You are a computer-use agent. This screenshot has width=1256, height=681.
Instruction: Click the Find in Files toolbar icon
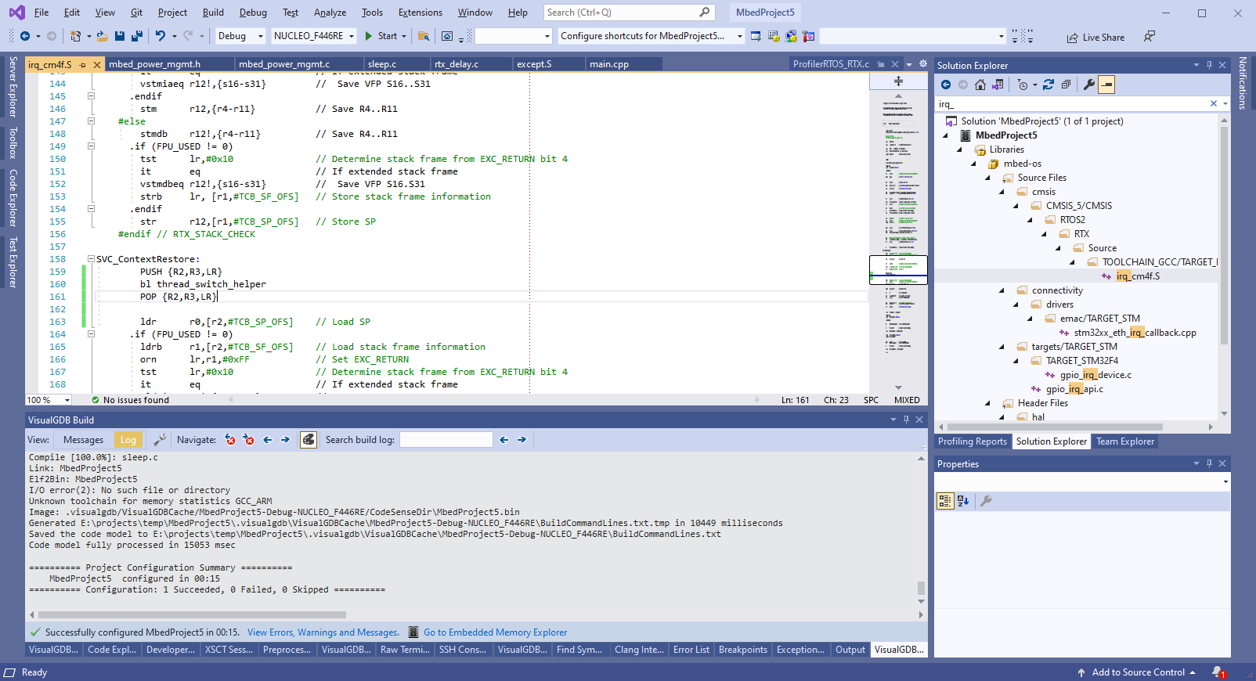(x=424, y=36)
